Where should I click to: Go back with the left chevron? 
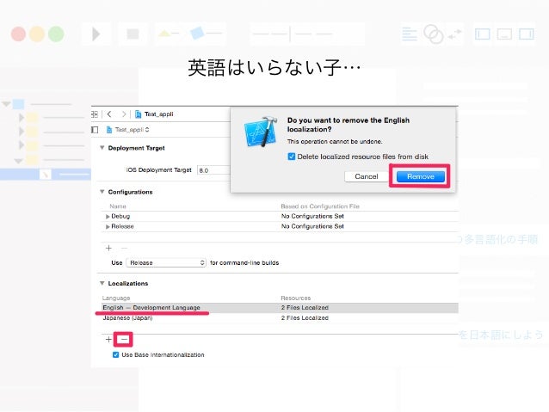click(109, 114)
